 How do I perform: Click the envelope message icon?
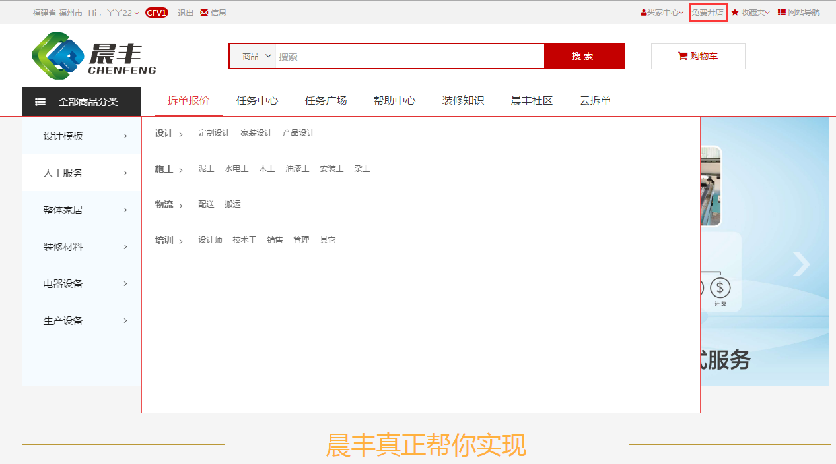(204, 13)
